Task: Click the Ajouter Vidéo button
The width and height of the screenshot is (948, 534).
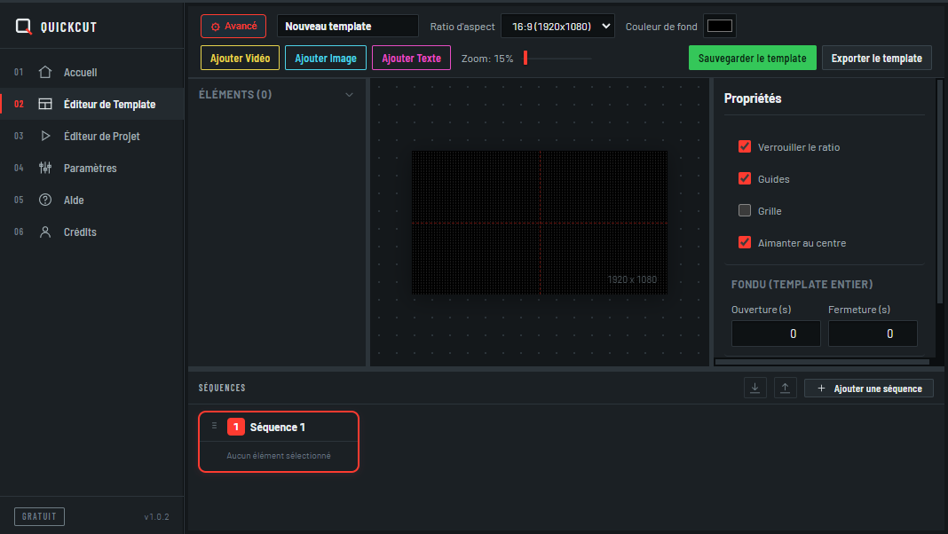Action: 240,58
